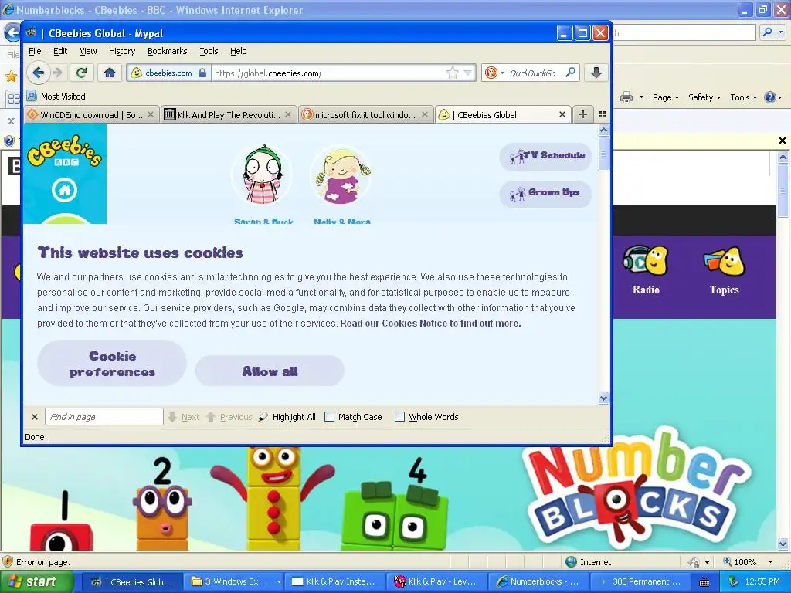Toggle Highlight All in find bar
791x593 pixels.
point(287,417)
